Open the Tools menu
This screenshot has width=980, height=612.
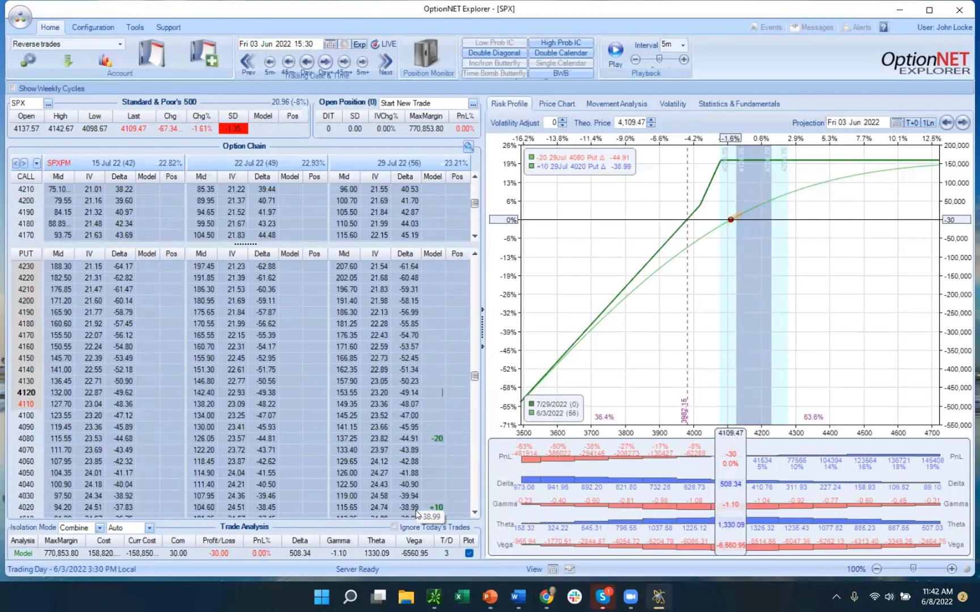coord(135,27)
